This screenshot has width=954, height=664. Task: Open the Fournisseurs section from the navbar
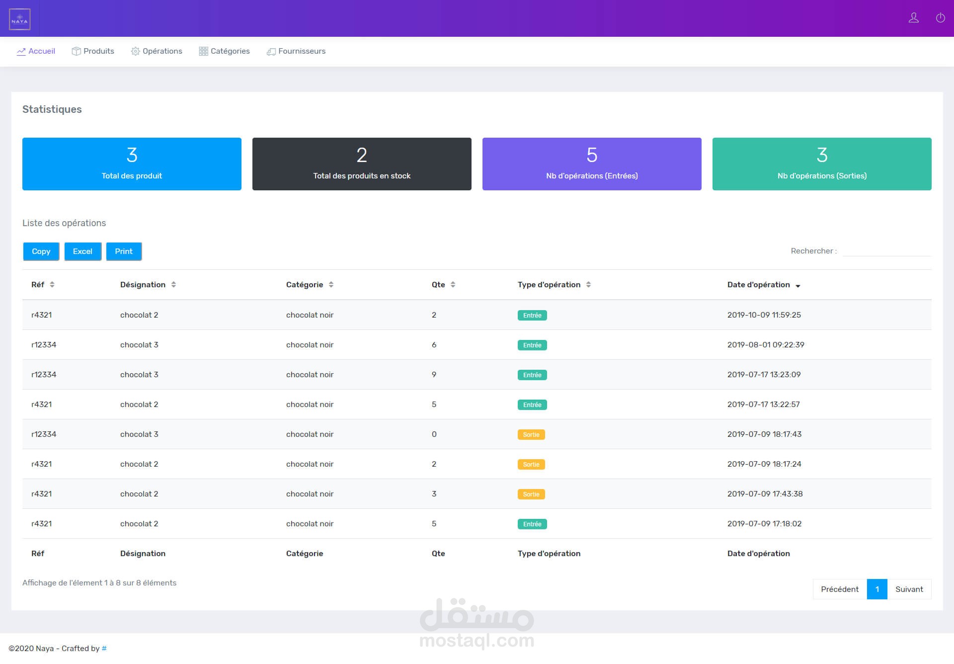click(x=302, y=51)
